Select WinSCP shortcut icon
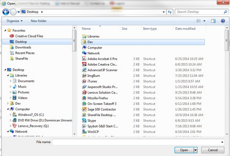The image size is (230, 156). [84, 132]
